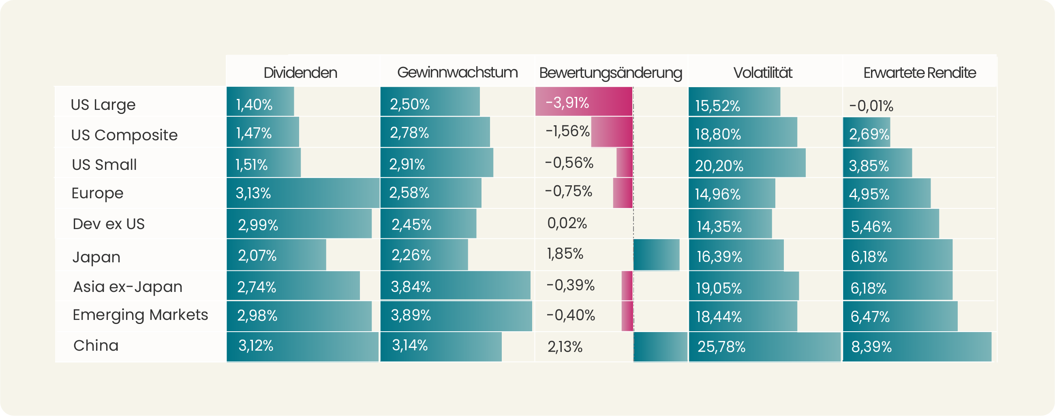
Task: Select the US Large row label
Action: pyautogui.click(x=103, y=105)
